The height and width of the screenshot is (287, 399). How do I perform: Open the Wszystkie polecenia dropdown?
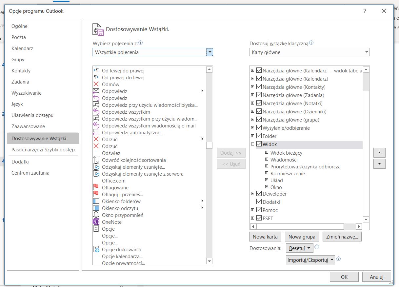(210, 52)
